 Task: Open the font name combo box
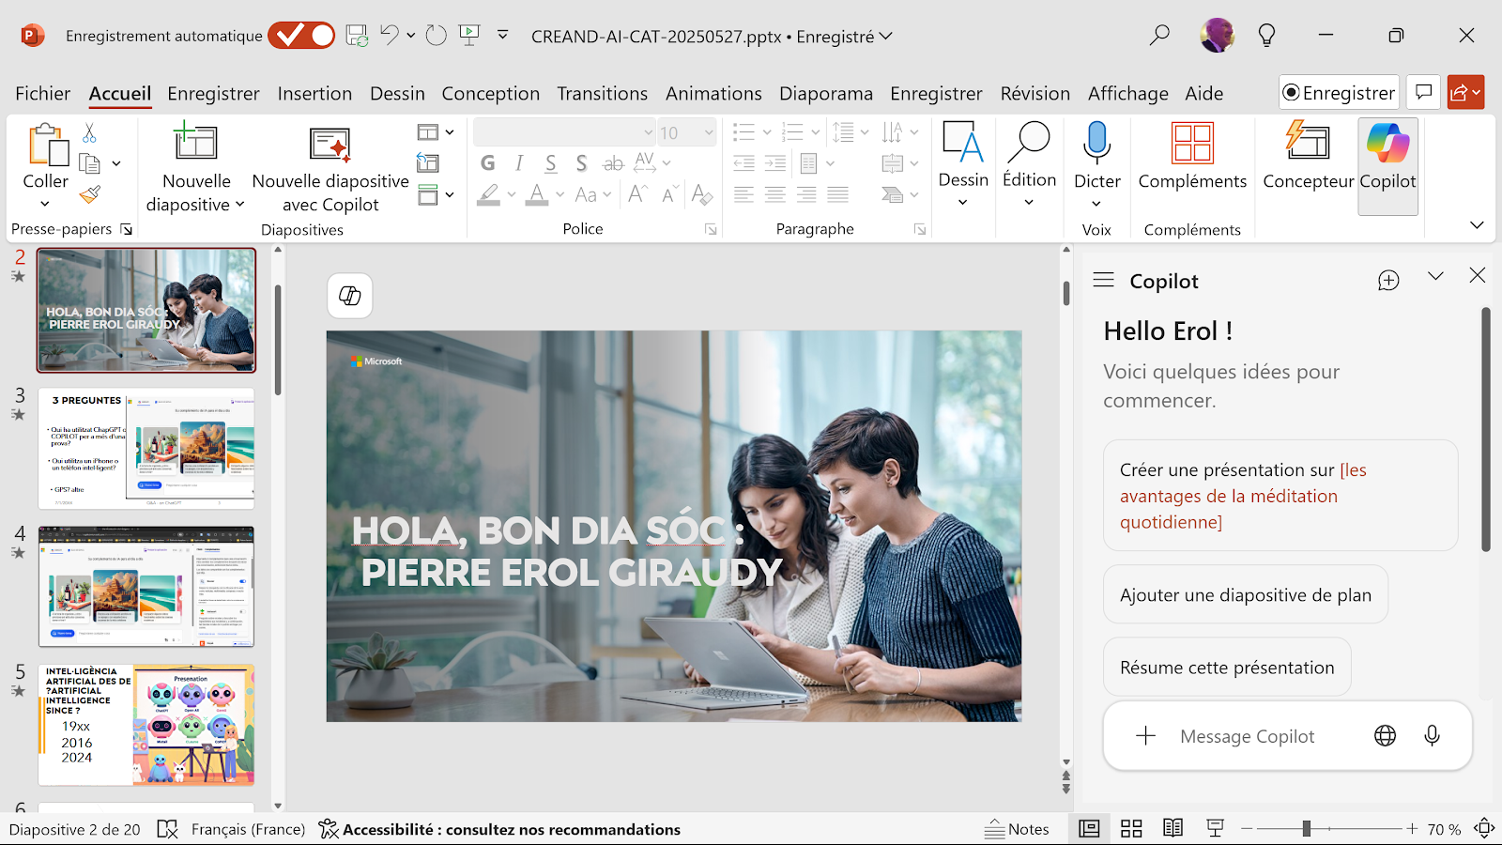pyautogui.click(x=563, y=132)
